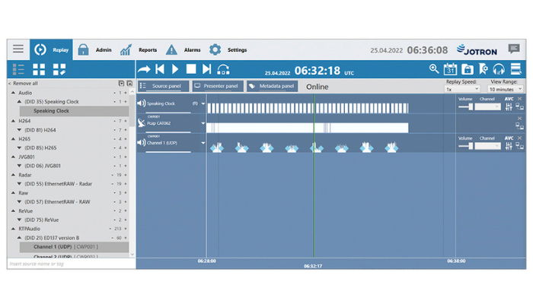Open the hamburger menu icon
The image size is (533, 304).
(x=18, y=49)
